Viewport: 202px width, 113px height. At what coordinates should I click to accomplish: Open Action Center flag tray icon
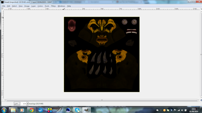tap(175, 110)
